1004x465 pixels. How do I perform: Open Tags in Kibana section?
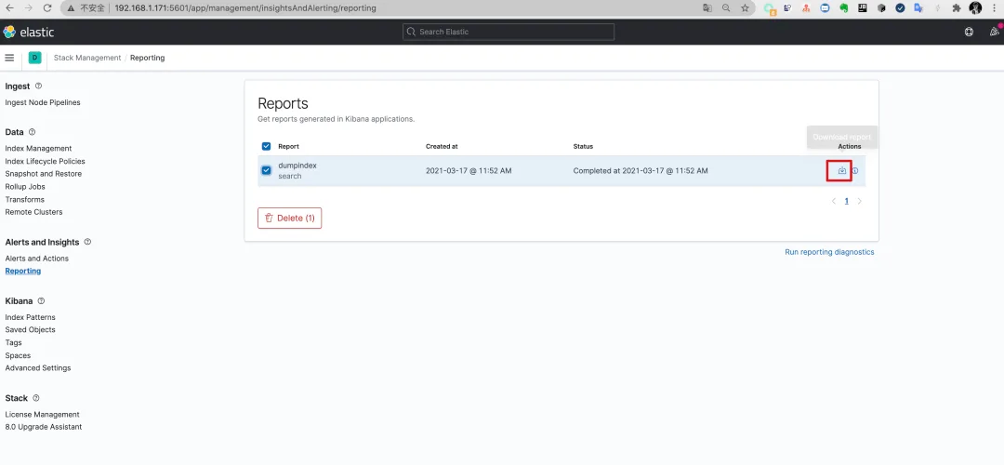(x=13, y=342)
